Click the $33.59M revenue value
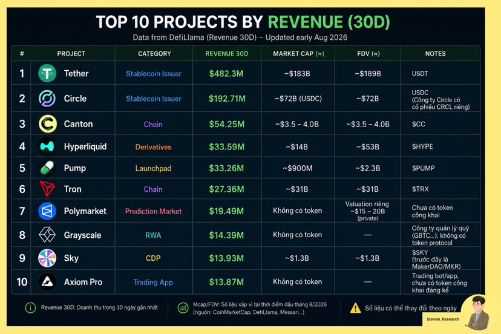Viewport: 501px width, 334px height. pos(226,147)
